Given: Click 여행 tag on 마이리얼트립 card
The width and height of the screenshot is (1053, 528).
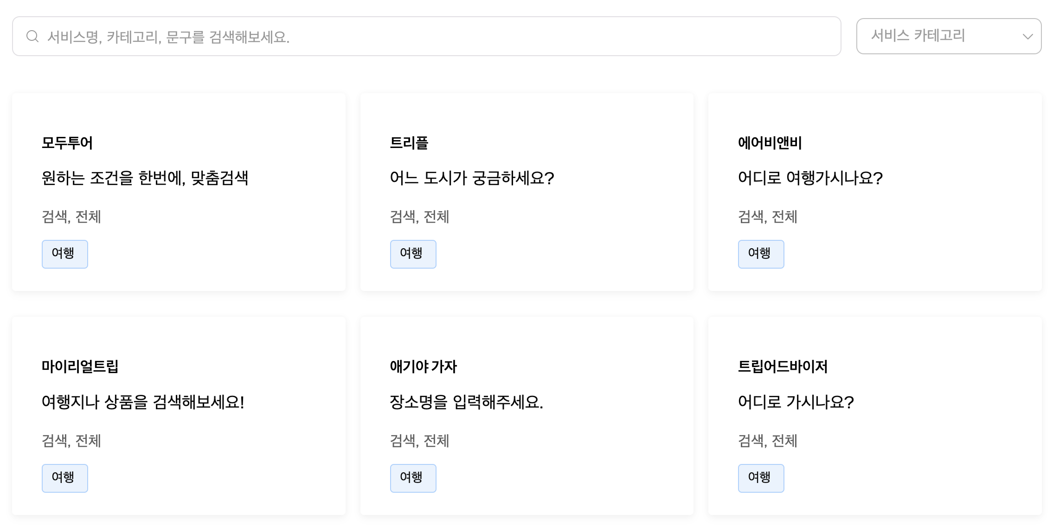Looking at the screenshot, I should (x=64, y=478).
